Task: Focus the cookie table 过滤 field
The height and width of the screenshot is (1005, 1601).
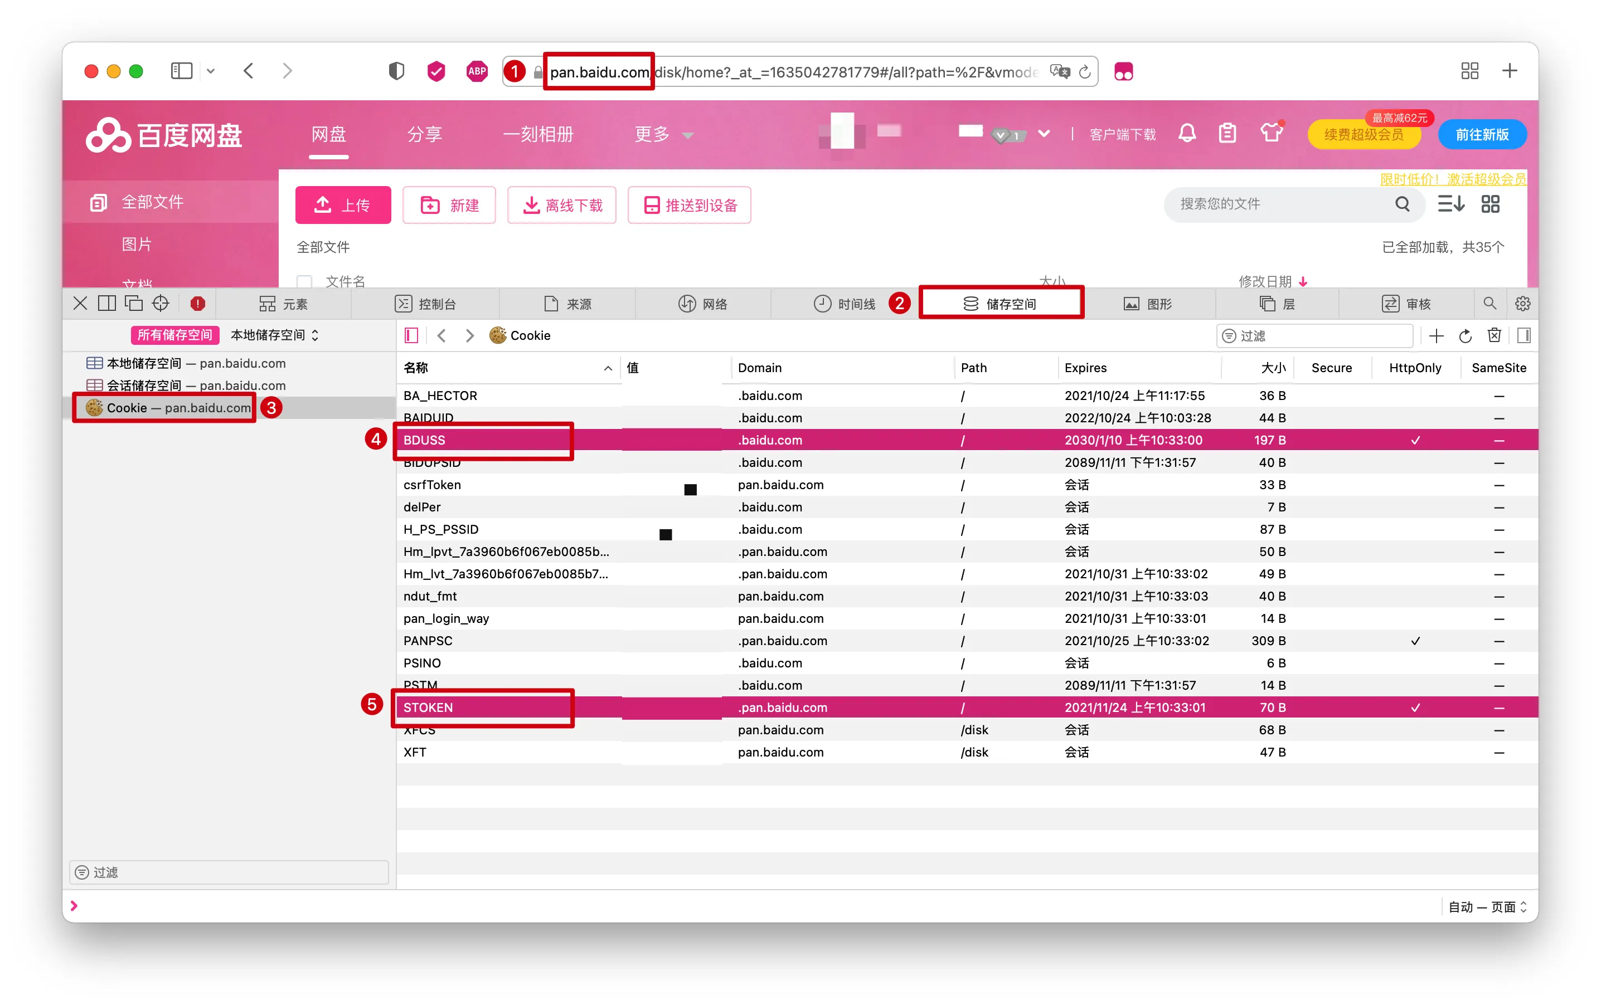Action: 1314,336
